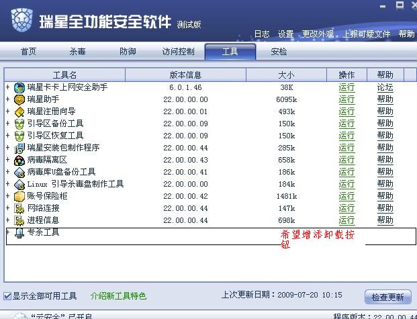Image resolution: width=417 pixels, height=319 pixels.
Task: Sort by 版本信息 column header
Action: [185, 75]
